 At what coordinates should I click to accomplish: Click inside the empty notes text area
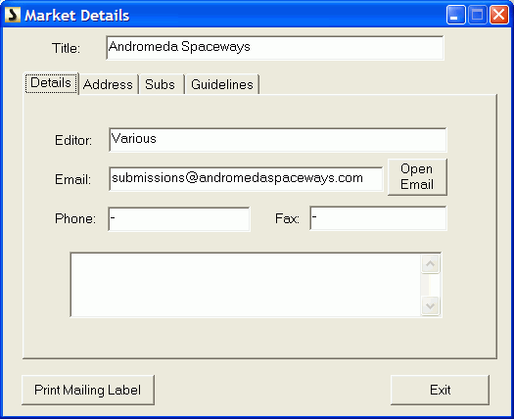(x=245, y=285)
